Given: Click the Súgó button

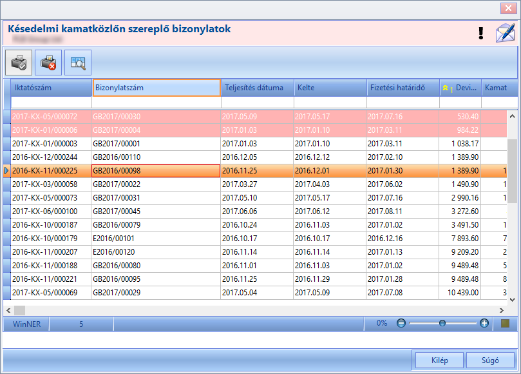Looking at the screenshot, I should [490, 360].
